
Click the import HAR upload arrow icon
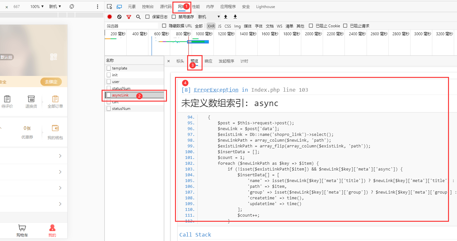point(226,17)
